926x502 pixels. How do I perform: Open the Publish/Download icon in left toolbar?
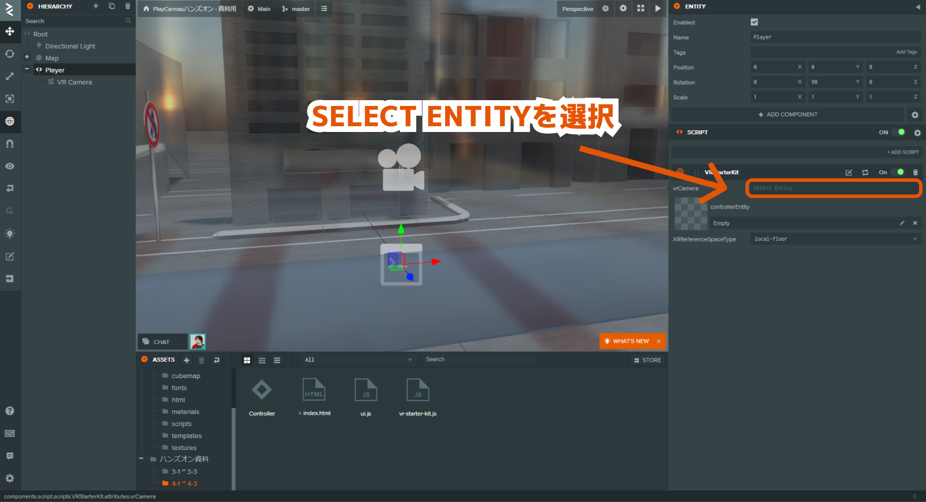(10, 279)
